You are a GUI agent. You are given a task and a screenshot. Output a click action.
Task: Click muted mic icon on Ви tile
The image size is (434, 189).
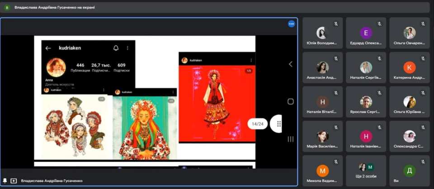(423, 162)
